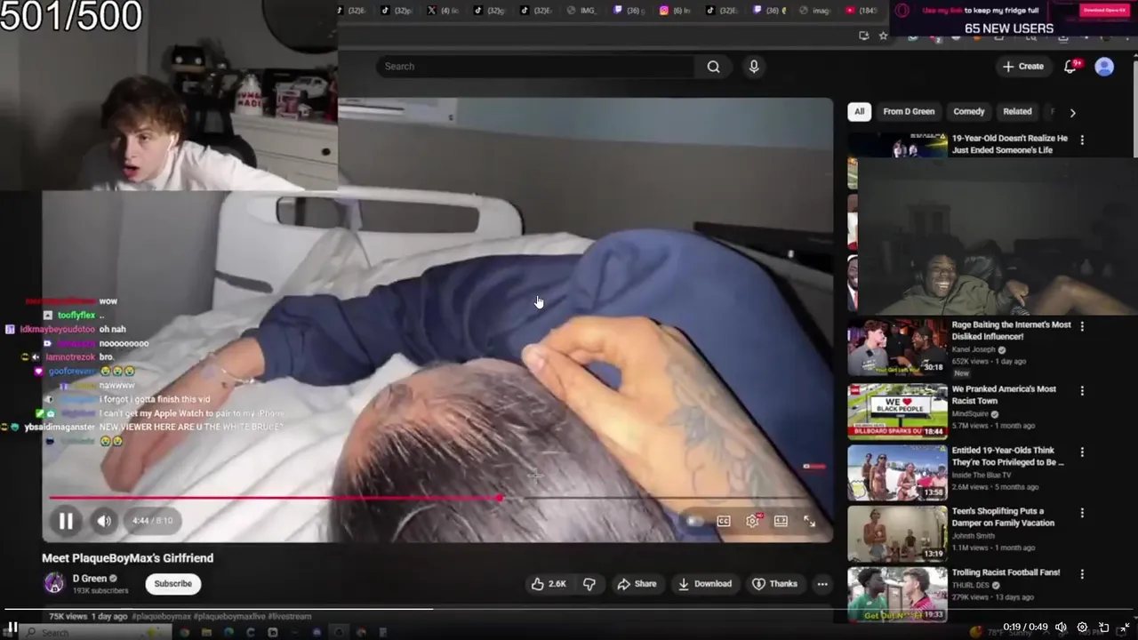Dislike the video with thumbs down

[589, 584]
